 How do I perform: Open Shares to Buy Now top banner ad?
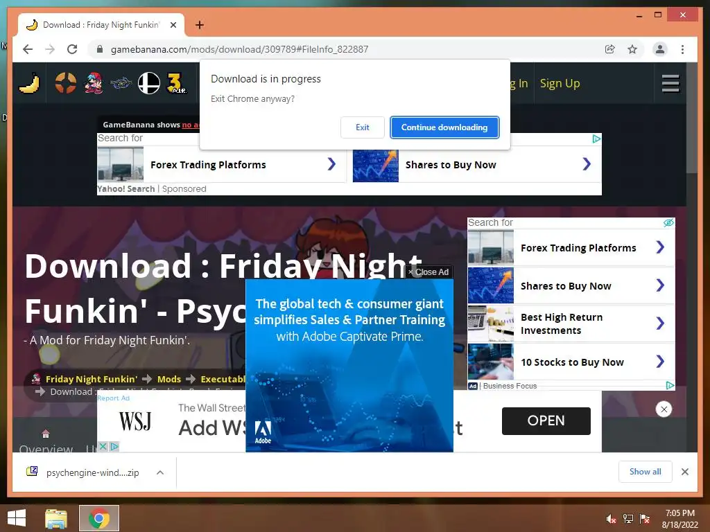point(477,164)
